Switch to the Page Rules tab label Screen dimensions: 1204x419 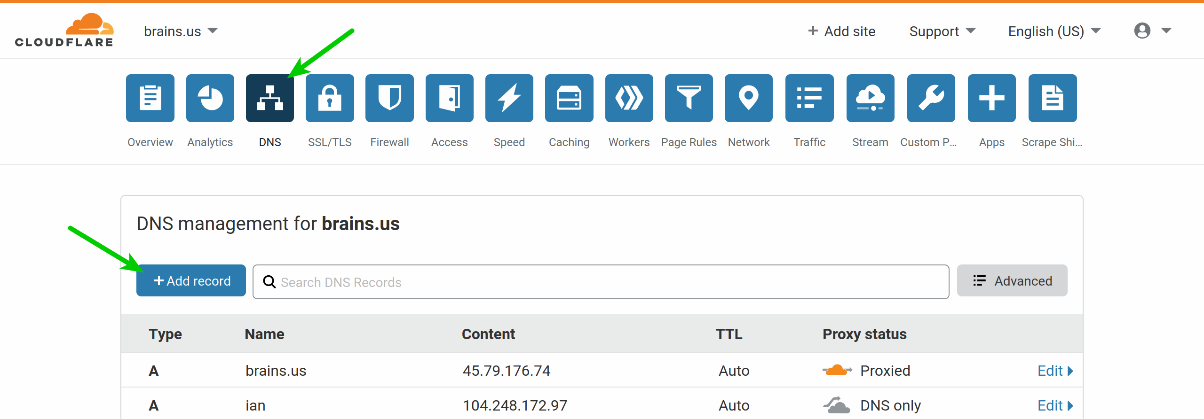[689, 142]
